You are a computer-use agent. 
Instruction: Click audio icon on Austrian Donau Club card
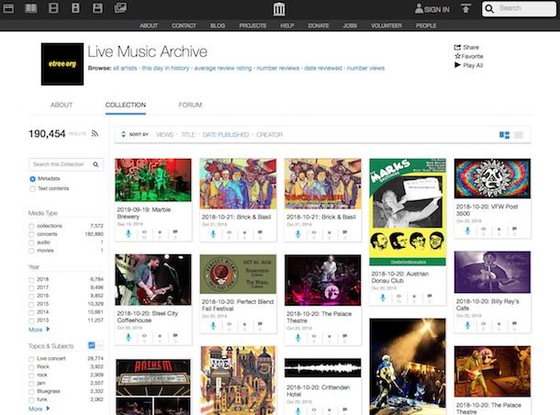[383, 297]
